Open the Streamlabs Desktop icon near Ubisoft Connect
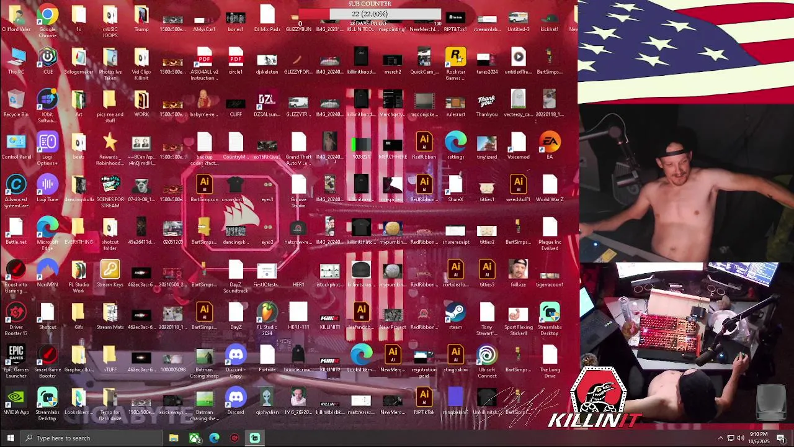794x447 pixels. point(550,312)
